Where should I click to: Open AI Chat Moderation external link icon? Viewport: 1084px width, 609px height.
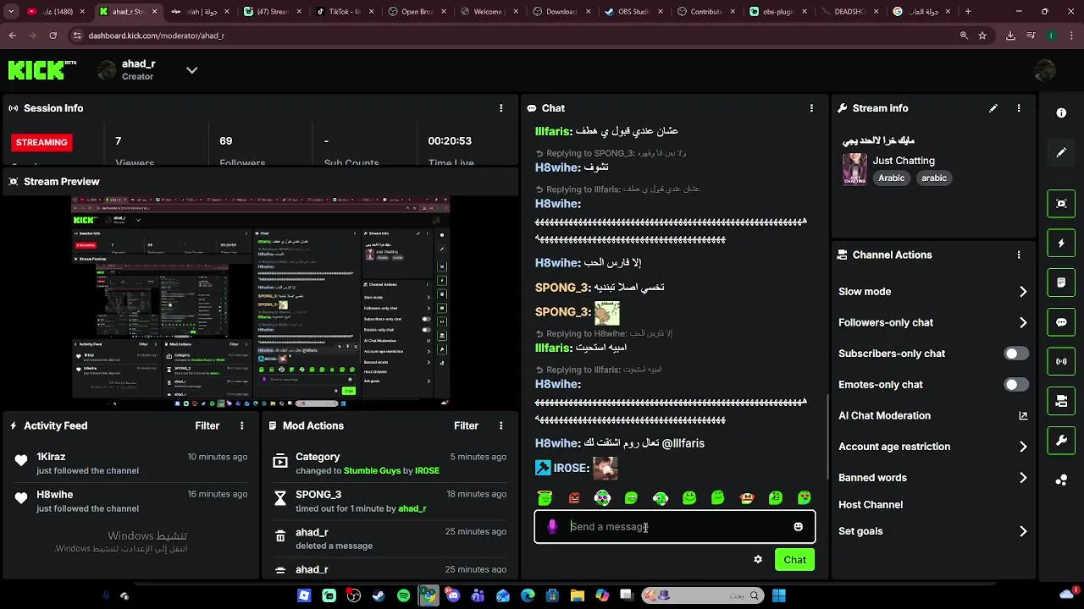(1023, 415)
